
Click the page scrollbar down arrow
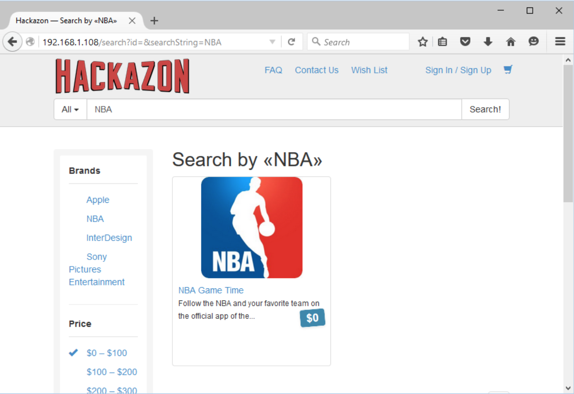568,388
